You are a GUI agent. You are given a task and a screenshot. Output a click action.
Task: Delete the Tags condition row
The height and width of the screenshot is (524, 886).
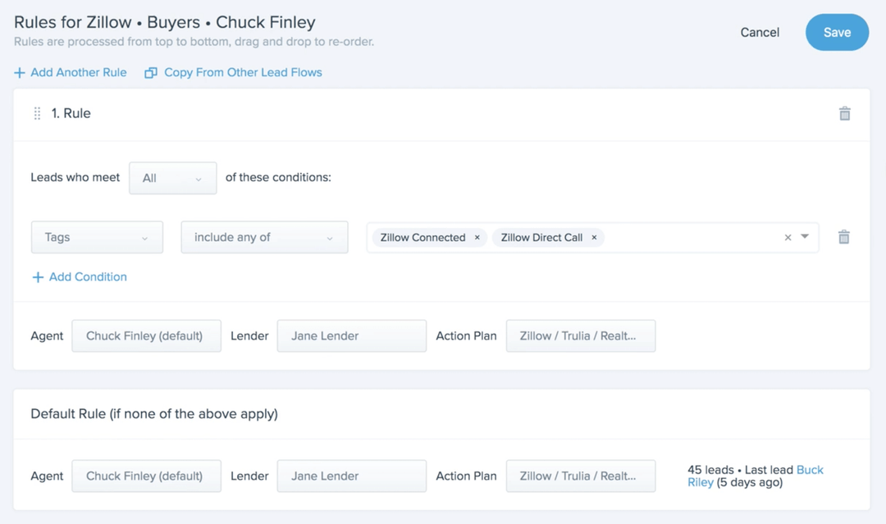point(844,237)
